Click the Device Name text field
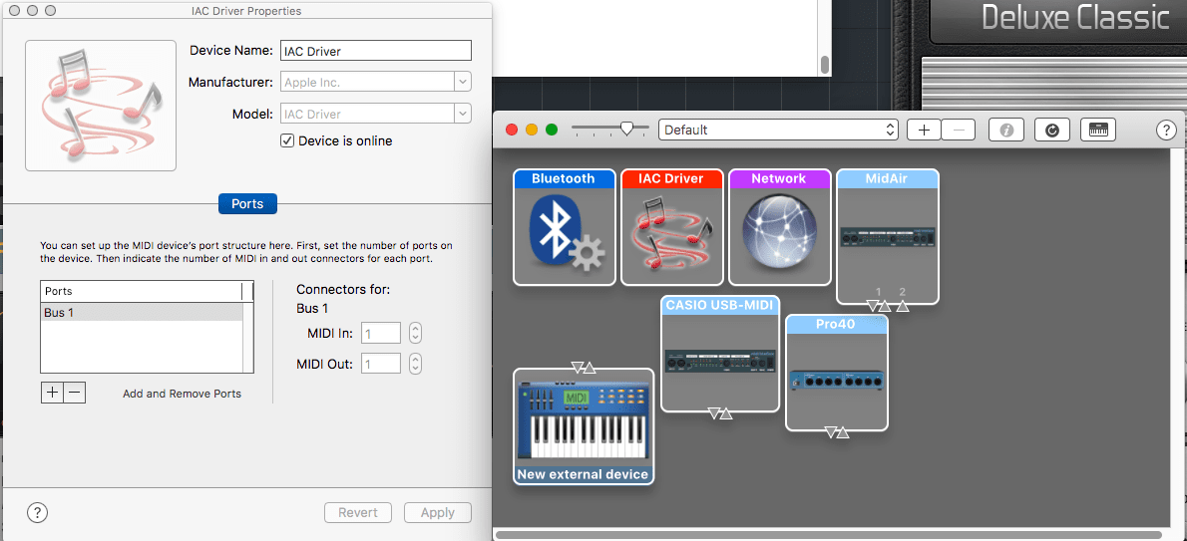This screenshot has width=1187, height=541. pyautogui.click(x=375, y=51)
